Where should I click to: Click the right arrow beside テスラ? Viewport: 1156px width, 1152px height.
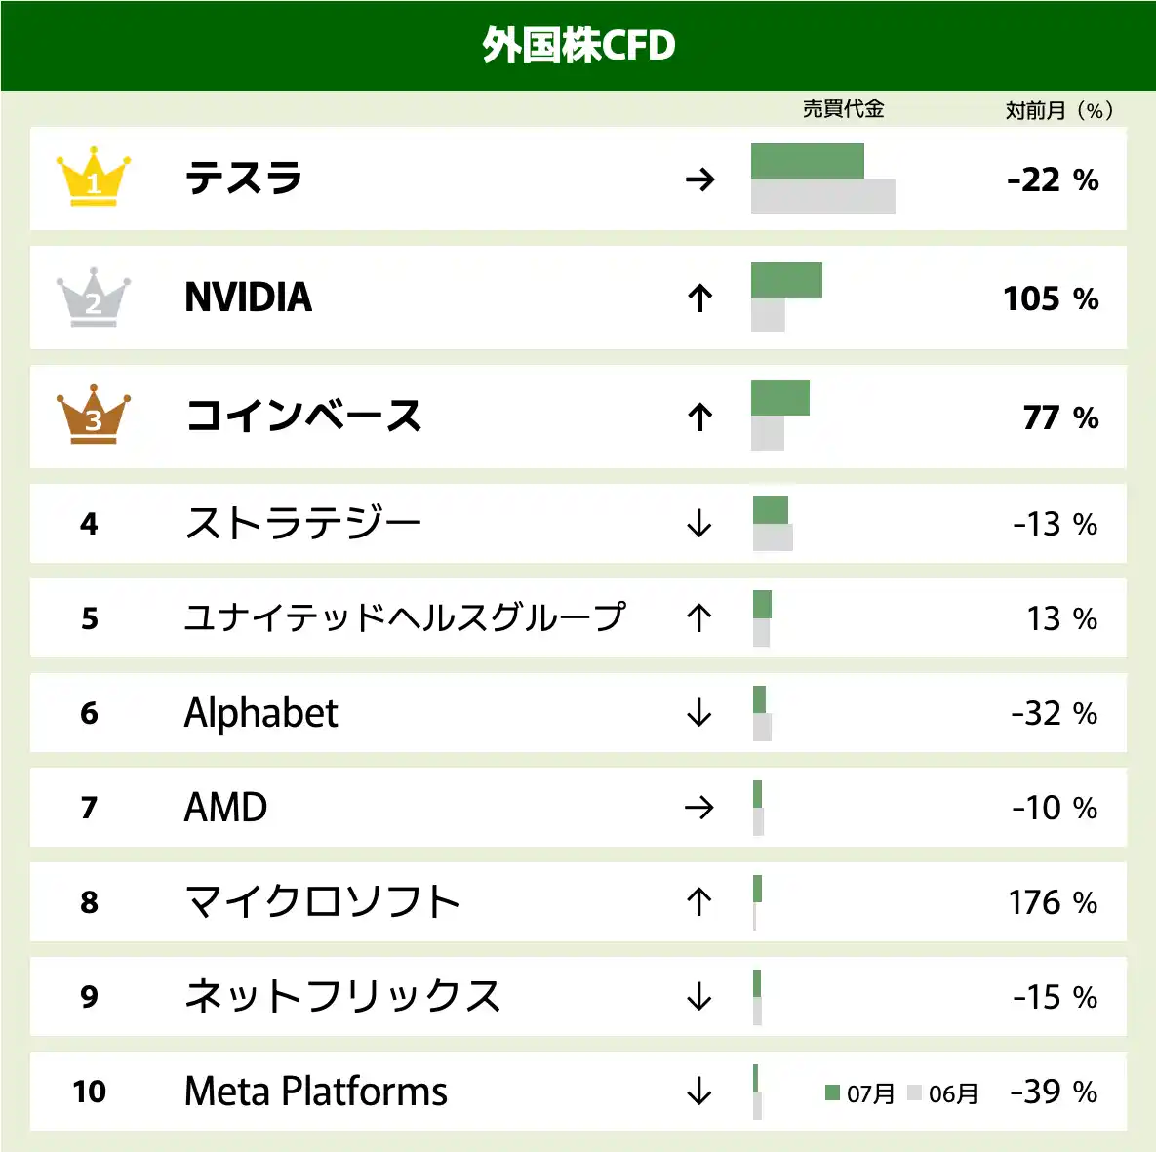click(x=699, y=179)
